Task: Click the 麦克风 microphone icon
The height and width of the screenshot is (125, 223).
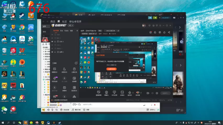Action: point(130,92)
